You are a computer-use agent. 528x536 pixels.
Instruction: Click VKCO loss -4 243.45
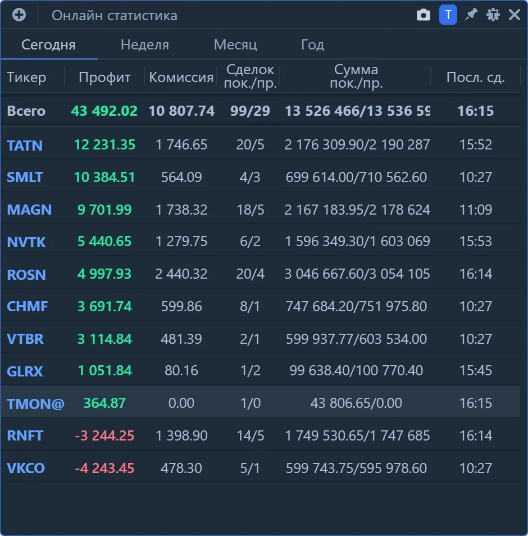point(104,468)
